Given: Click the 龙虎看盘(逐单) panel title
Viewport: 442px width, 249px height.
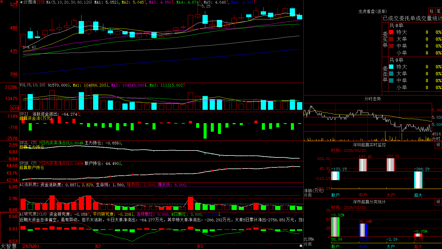Looking at the screenshot, I should tap(372, 11).
